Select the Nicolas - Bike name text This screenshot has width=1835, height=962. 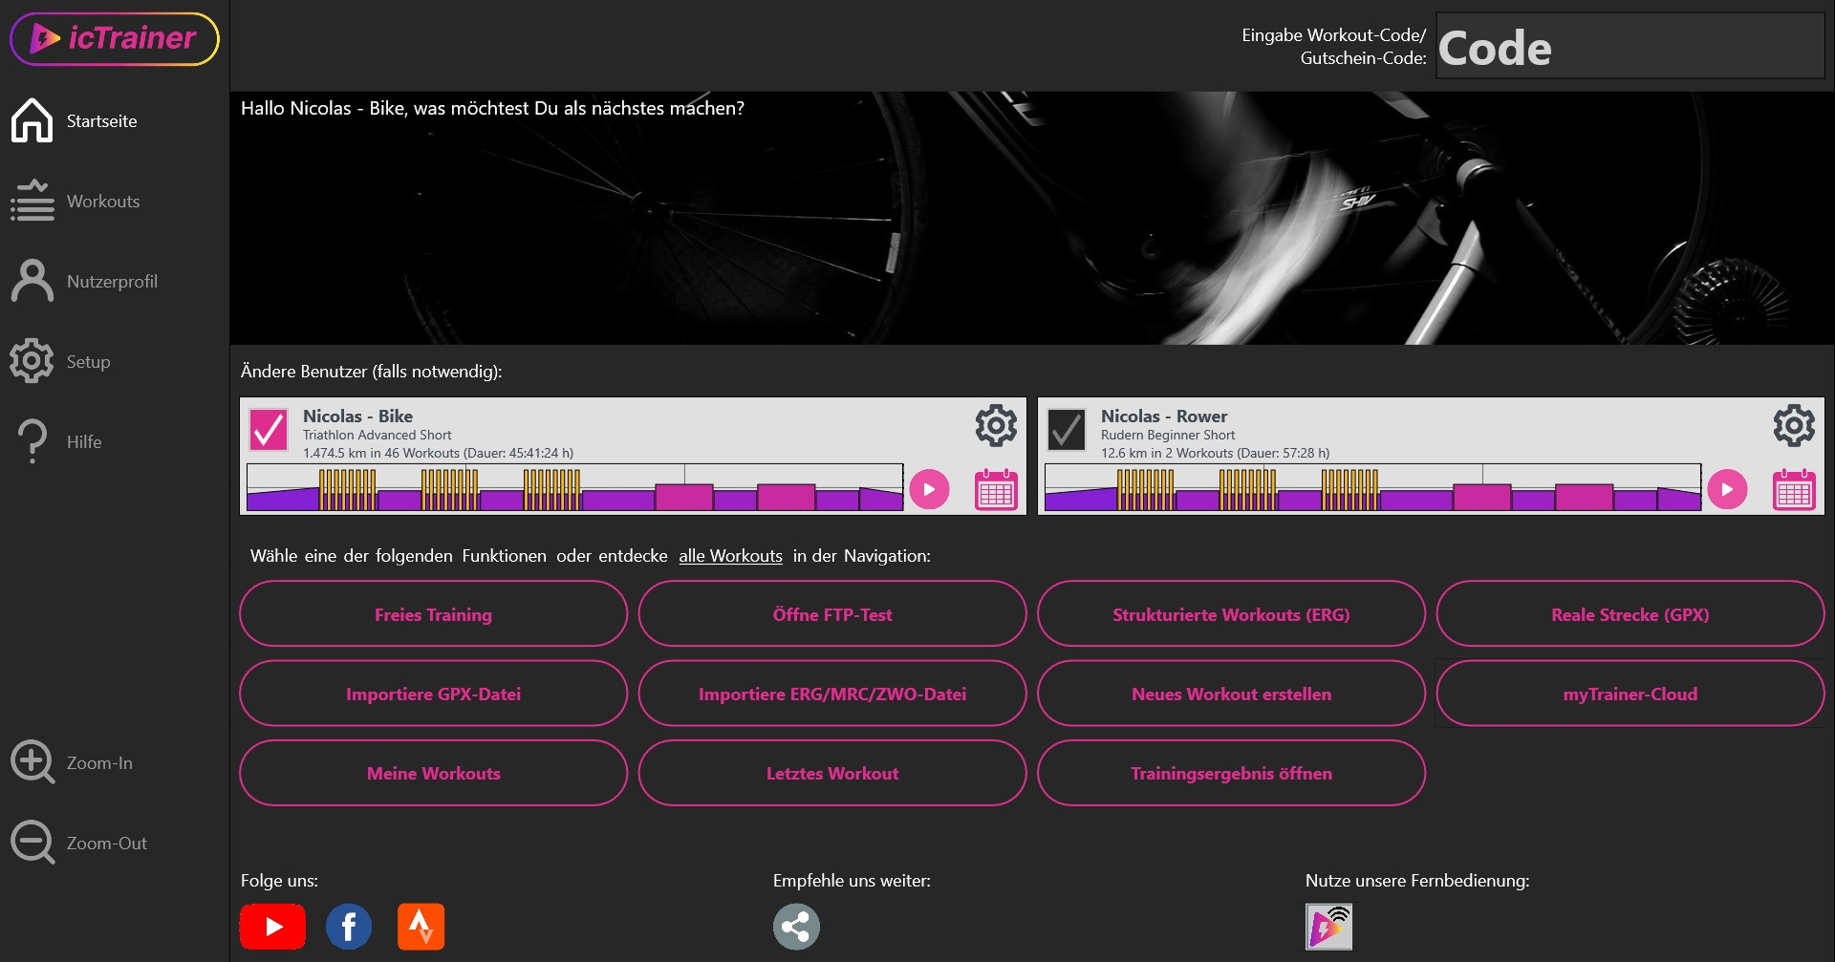pyautogui.click(x=357, y=417)
